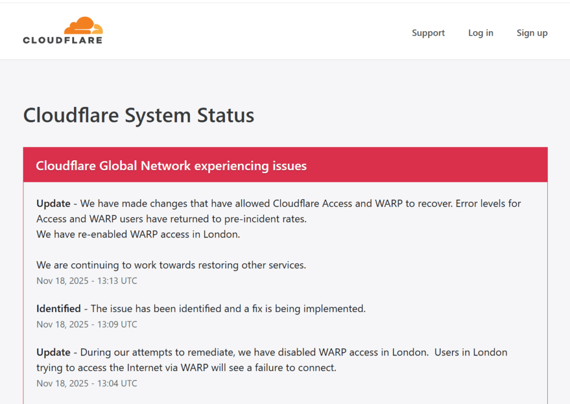The height and width of the screenshot is (404, 570).
Task: Click the first bold Update label
Action: click(x=53, y=203)
